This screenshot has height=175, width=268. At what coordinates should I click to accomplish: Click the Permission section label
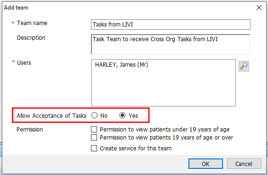coord(30,130)
